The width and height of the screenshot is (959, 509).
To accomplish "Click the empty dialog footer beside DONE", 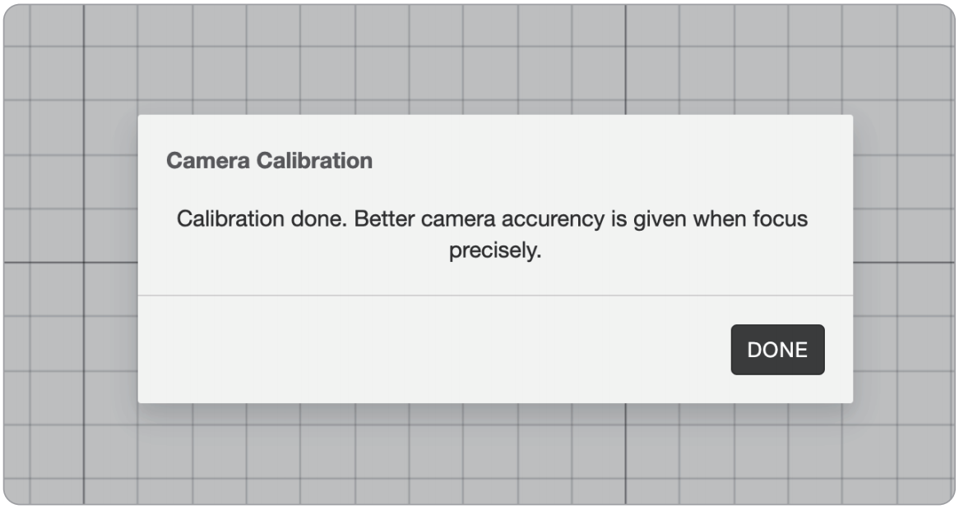I will click(429, 350).
